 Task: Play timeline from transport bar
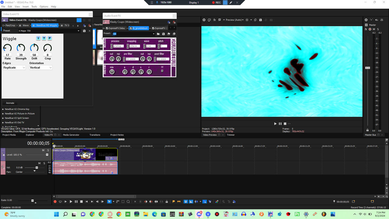[x=71, y=201]
